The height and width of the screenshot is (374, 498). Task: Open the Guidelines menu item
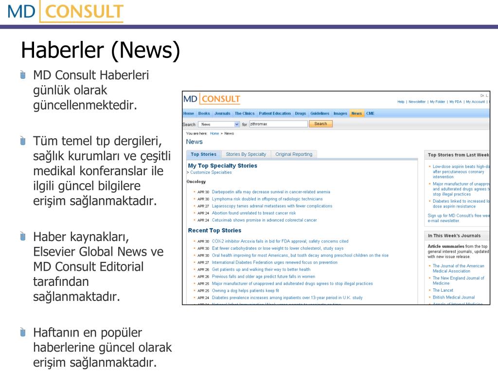tap(320, 113)
